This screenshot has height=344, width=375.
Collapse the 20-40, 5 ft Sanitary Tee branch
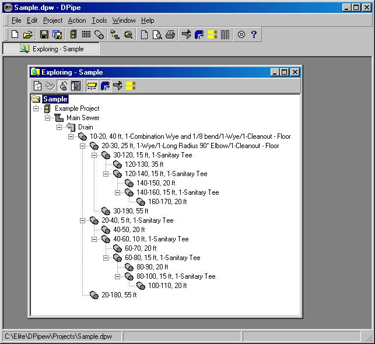(83, 220)
